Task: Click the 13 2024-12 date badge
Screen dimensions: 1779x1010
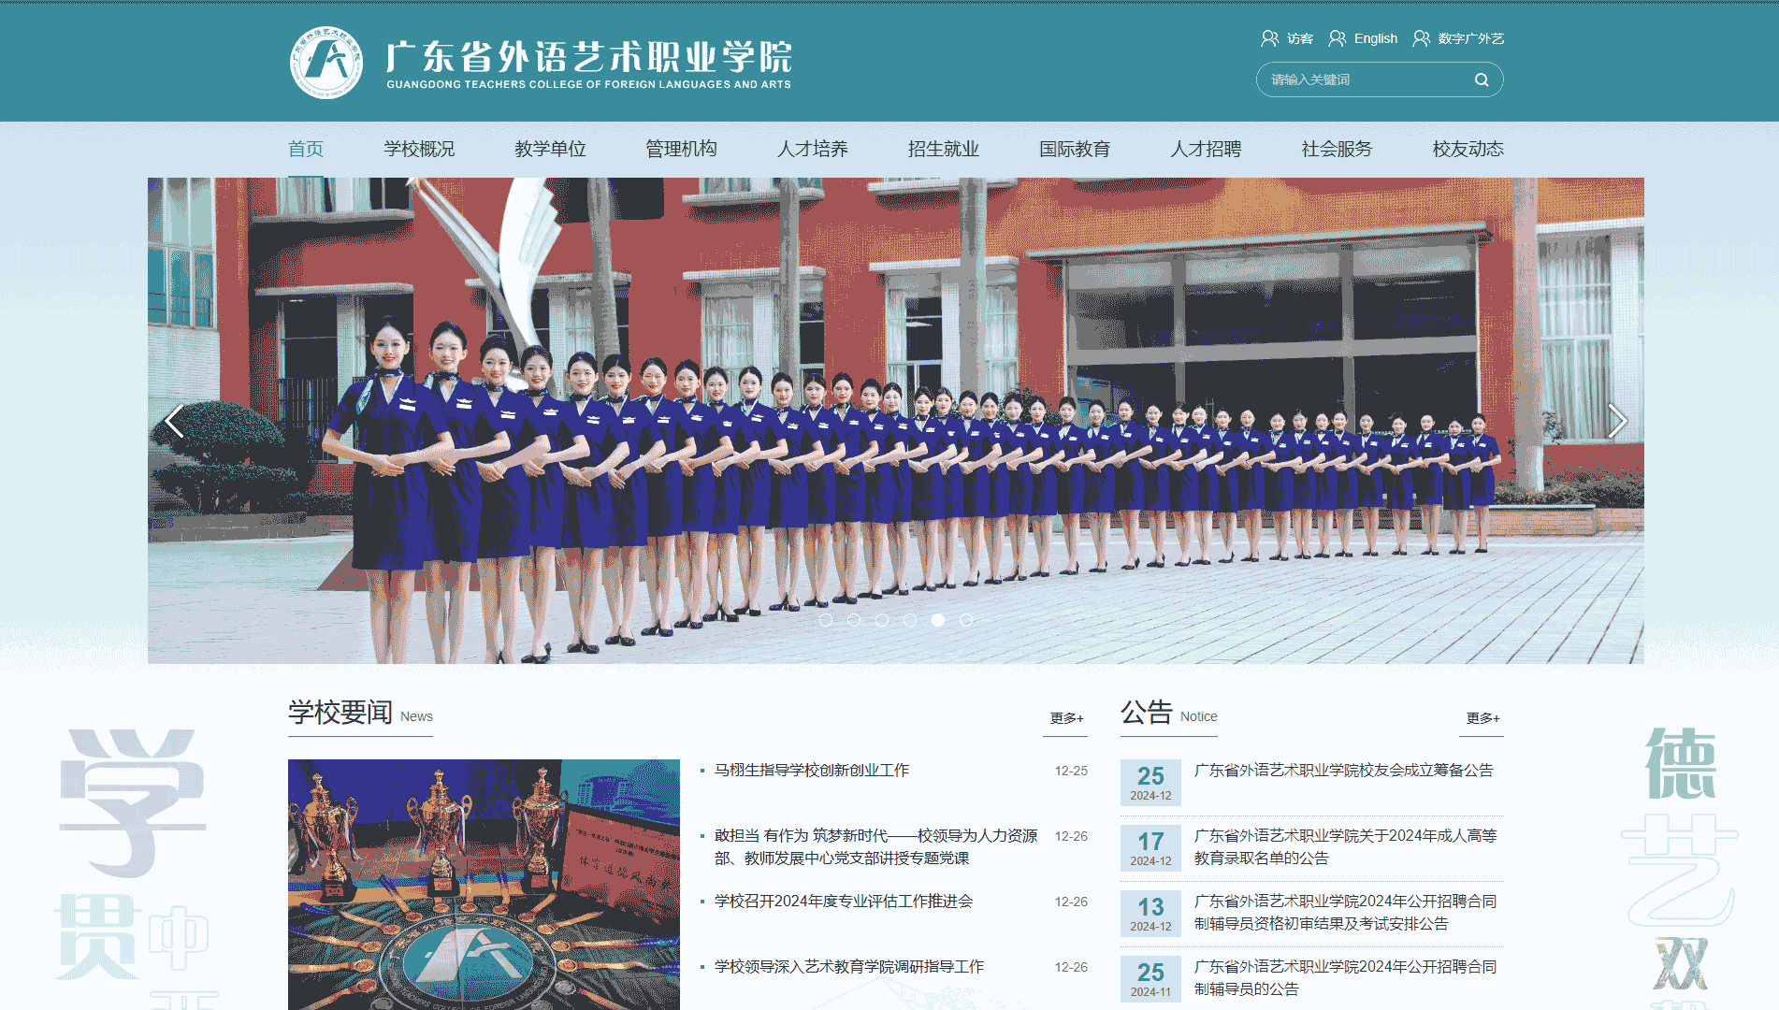Action: (1150, 914)
